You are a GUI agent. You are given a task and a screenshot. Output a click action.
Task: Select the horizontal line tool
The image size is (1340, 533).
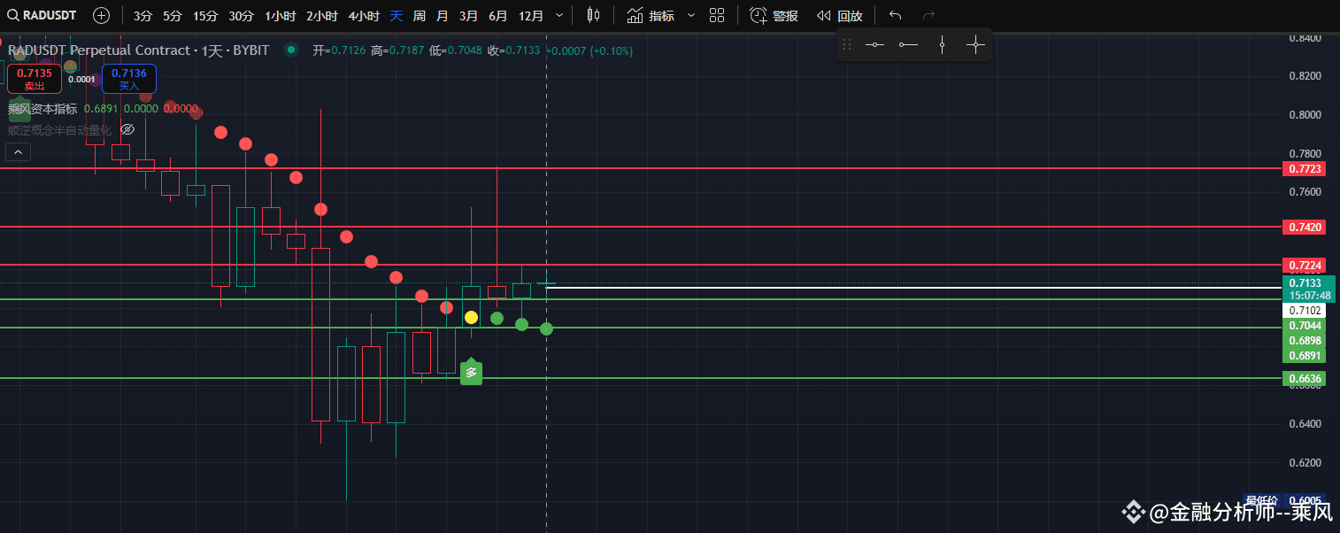pos(874,44)
